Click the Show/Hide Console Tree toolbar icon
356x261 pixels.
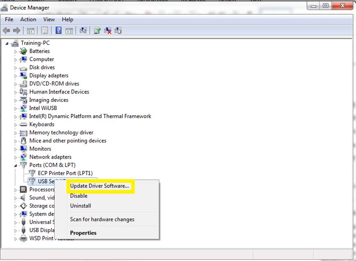point(31,30)
